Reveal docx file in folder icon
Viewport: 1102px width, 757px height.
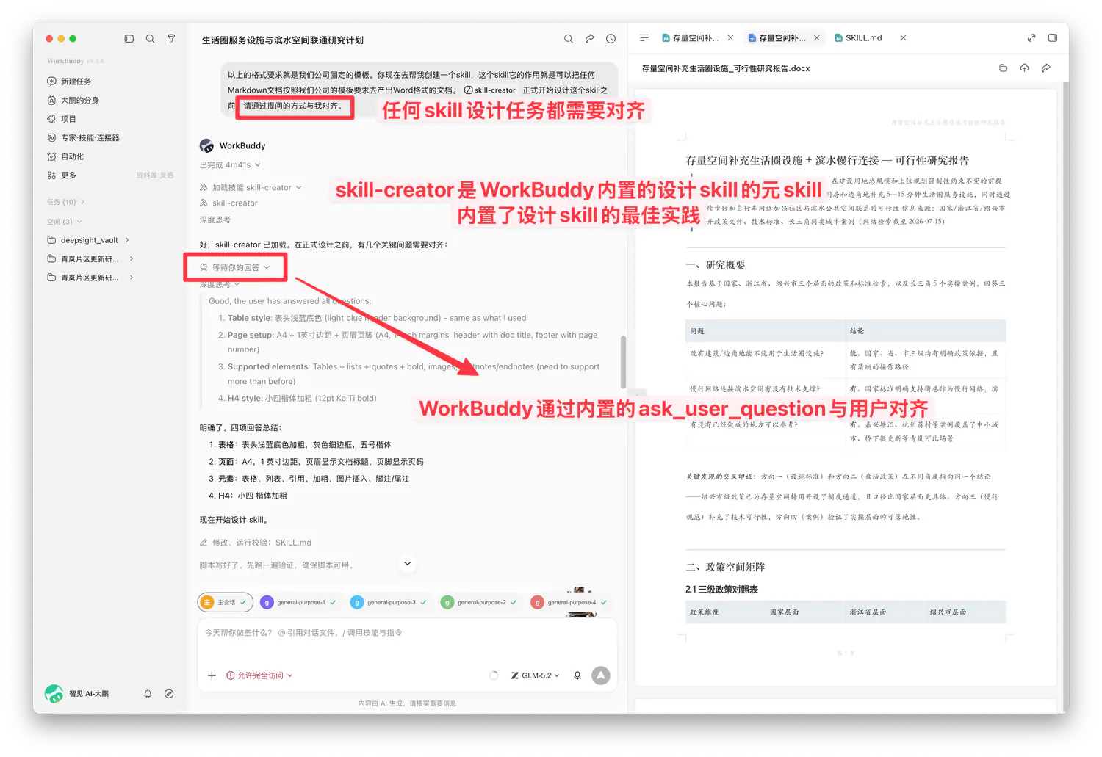(x=1004, y=68)
